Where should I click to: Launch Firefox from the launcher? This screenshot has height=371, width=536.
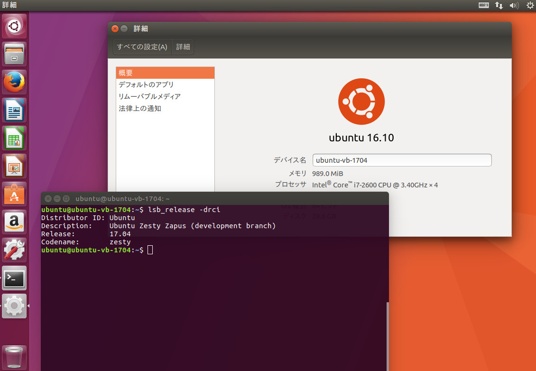tap(14, 82)
